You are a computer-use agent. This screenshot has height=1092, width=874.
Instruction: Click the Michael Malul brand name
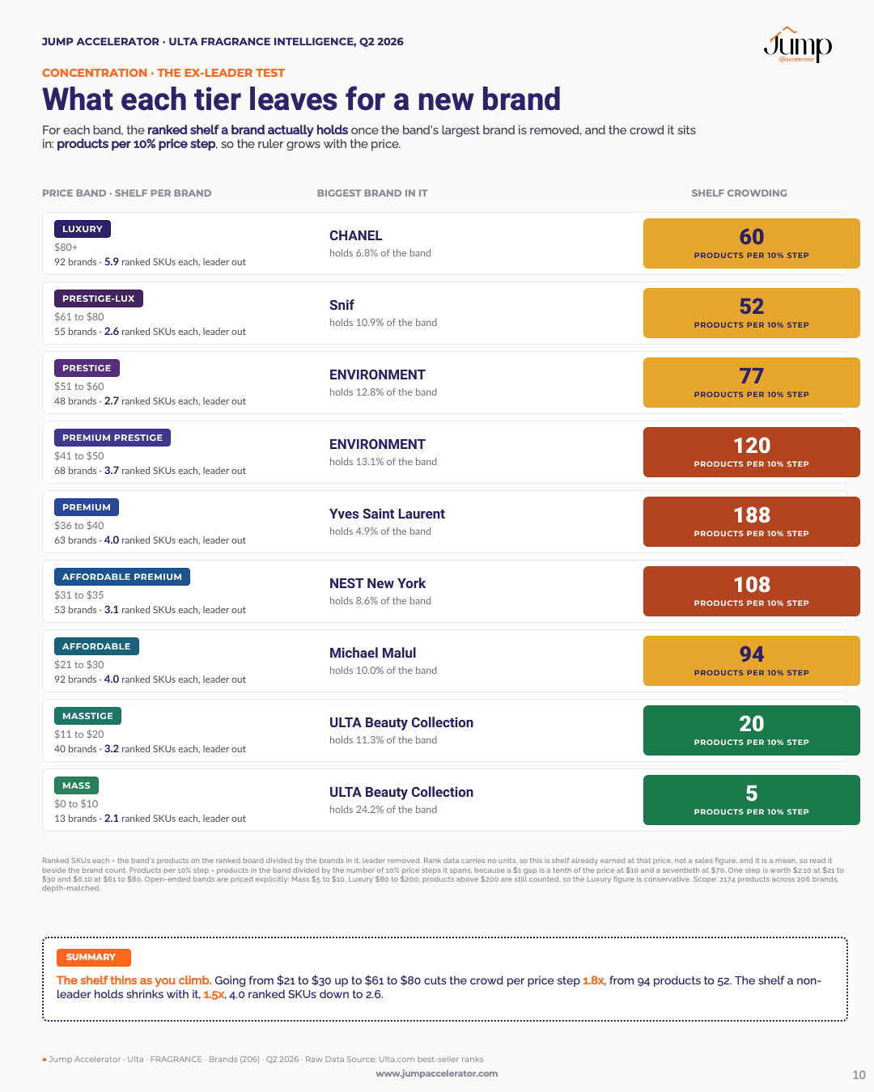tap(372, 653)
